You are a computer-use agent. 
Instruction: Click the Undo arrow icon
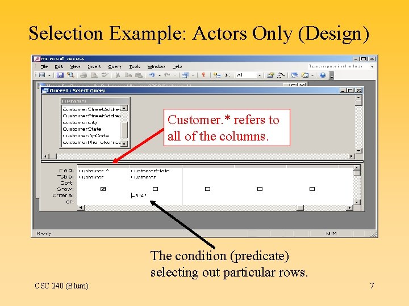(x=152, y=75)
